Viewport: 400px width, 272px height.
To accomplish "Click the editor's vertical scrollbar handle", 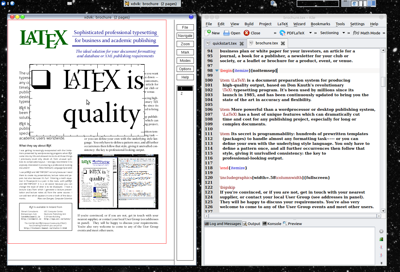I will [383, 82].
